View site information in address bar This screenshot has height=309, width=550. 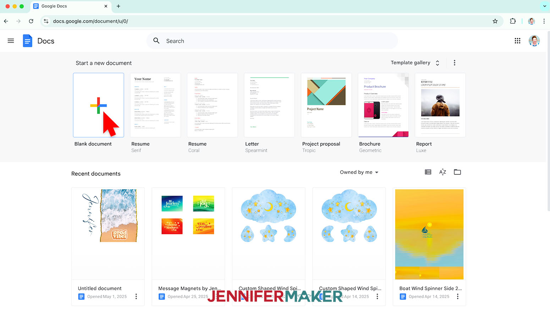46,21
